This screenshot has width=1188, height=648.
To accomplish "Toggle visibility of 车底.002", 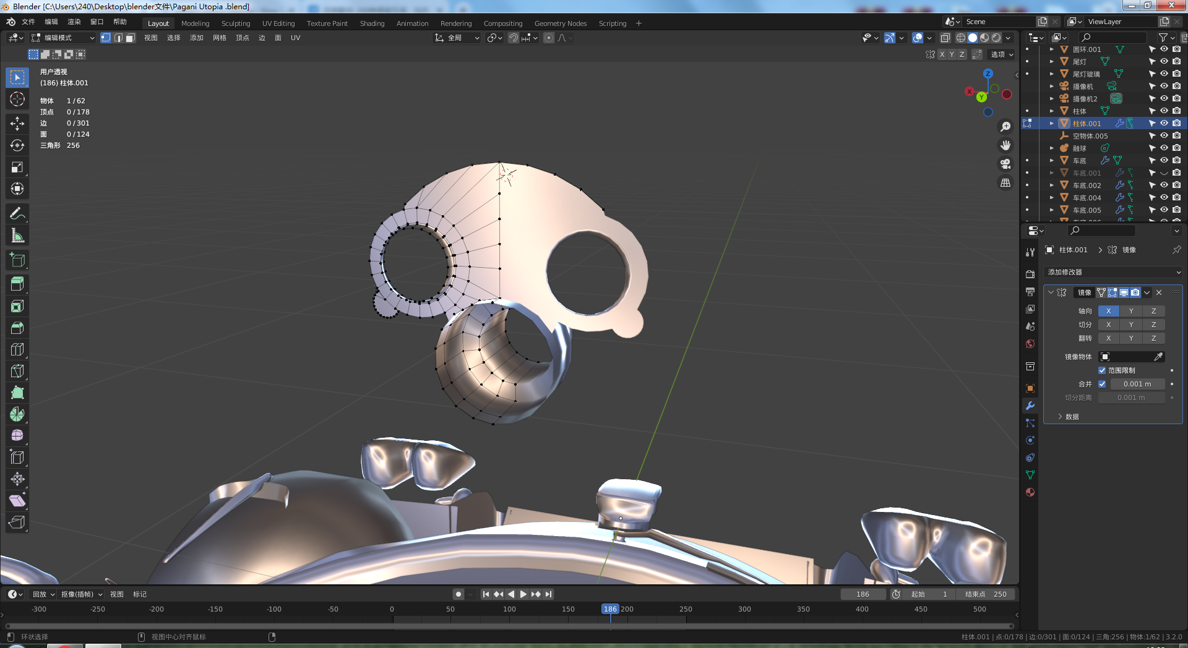I will coord(1164,185).
